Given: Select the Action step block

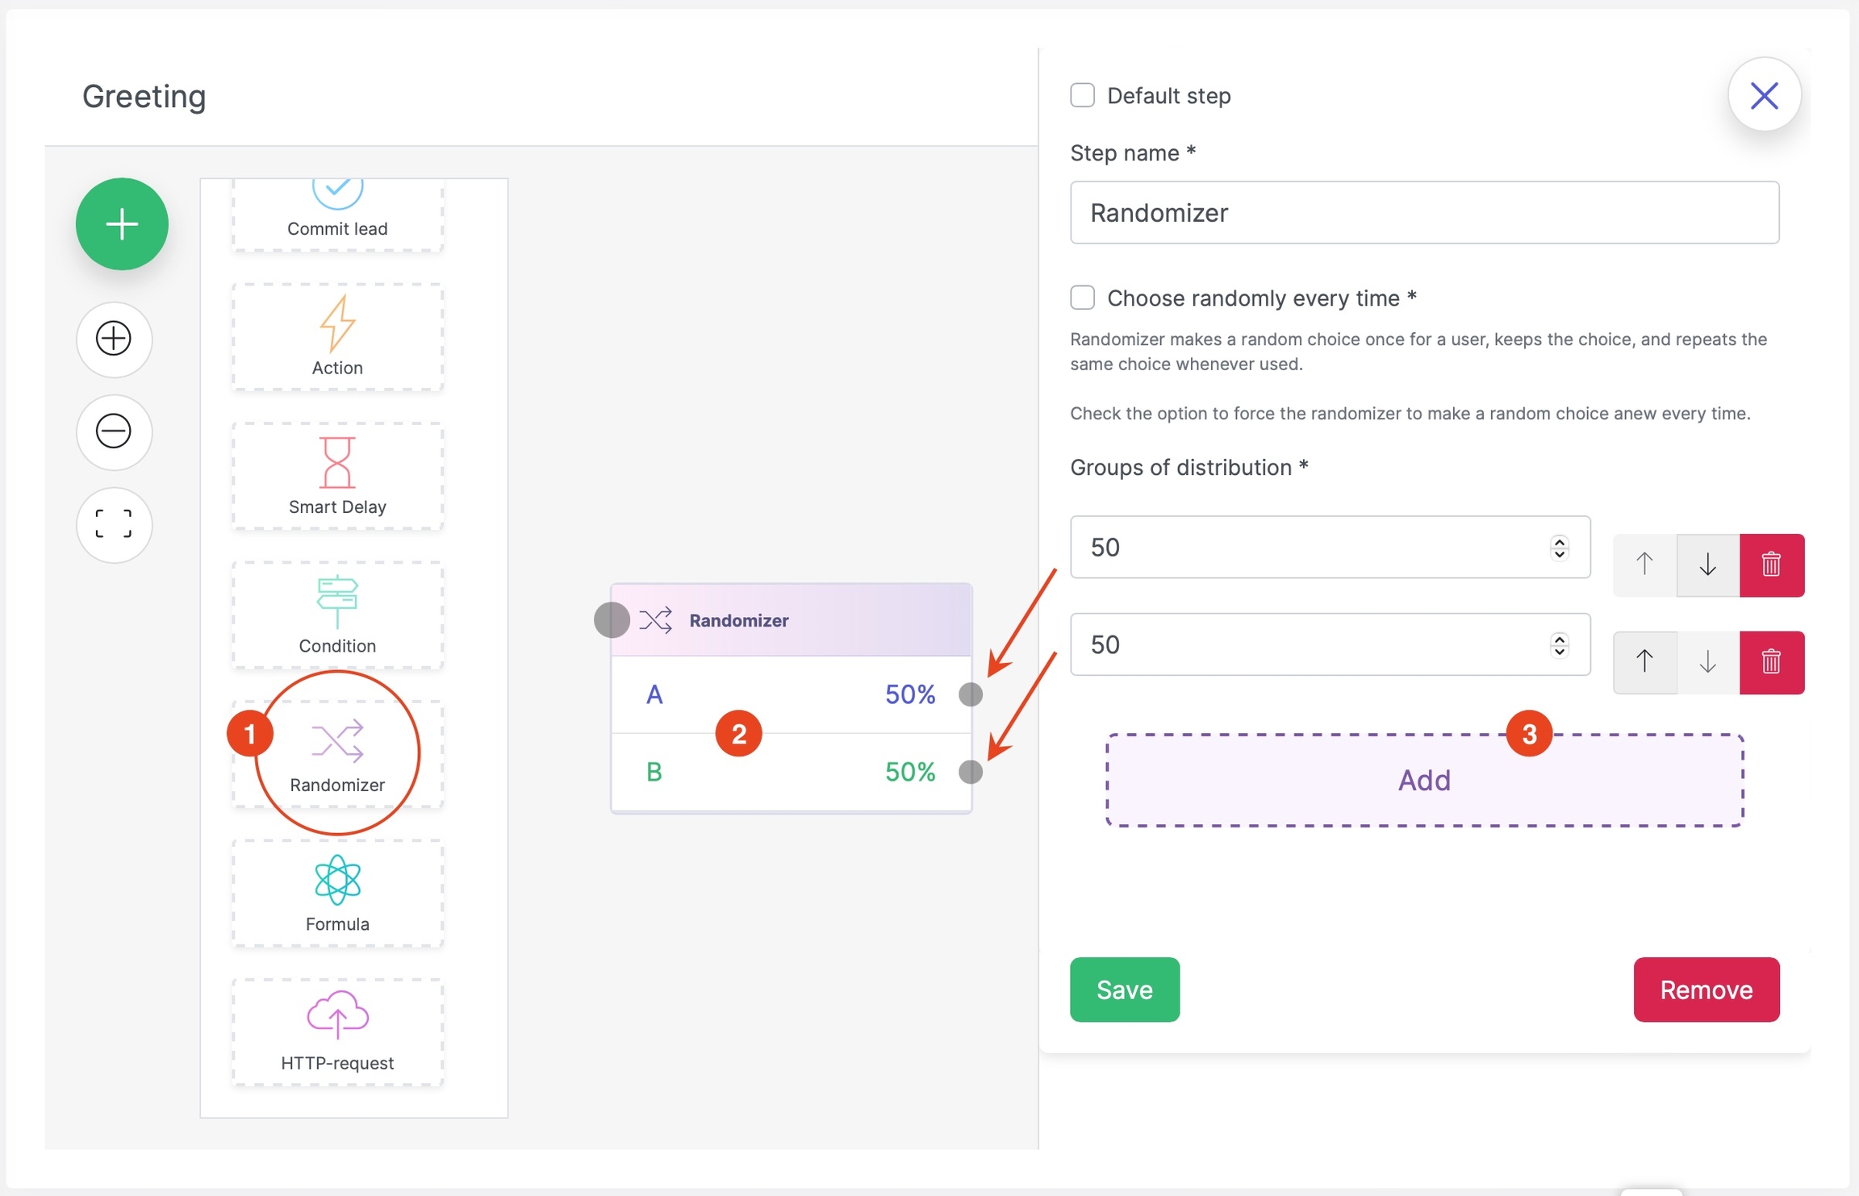Looking at the screenshot, I should 337,337.
